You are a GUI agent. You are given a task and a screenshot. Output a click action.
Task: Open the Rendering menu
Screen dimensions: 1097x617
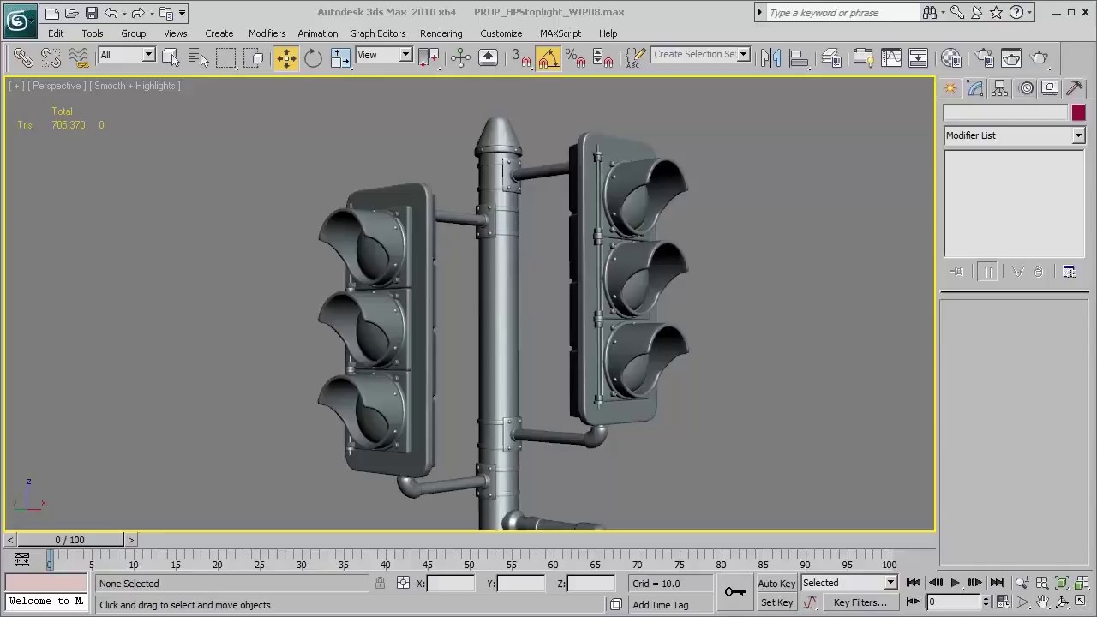coord(441,33)
